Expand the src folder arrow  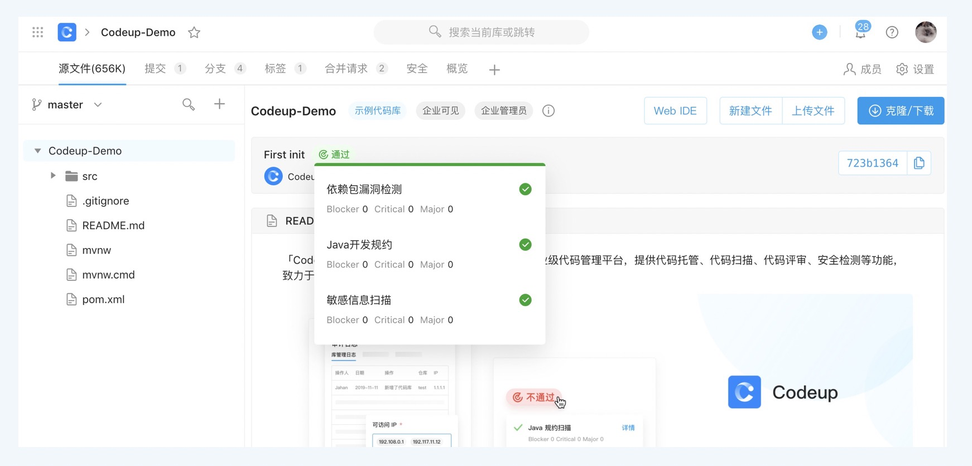point(53,176)
